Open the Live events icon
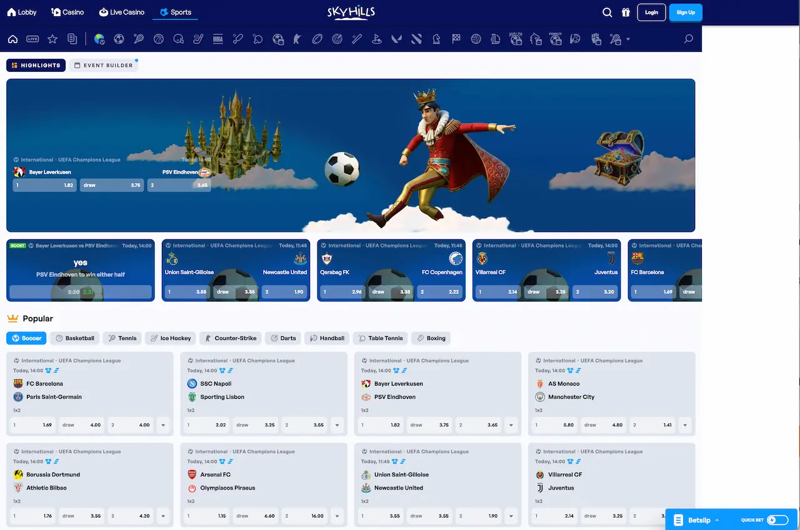The image size is (800, 530). point(32,39)
